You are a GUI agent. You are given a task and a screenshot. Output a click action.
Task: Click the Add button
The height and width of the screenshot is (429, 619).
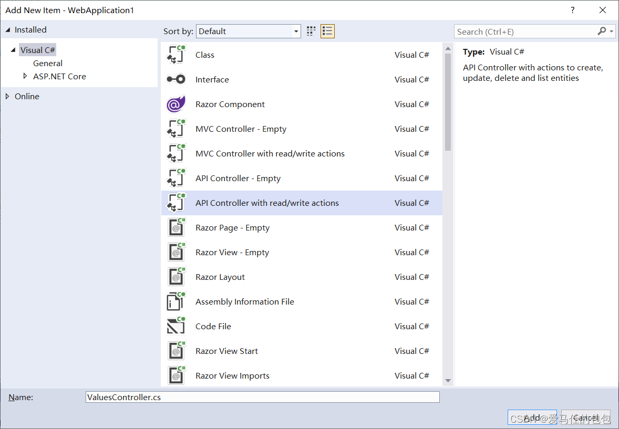click(532, 417)
